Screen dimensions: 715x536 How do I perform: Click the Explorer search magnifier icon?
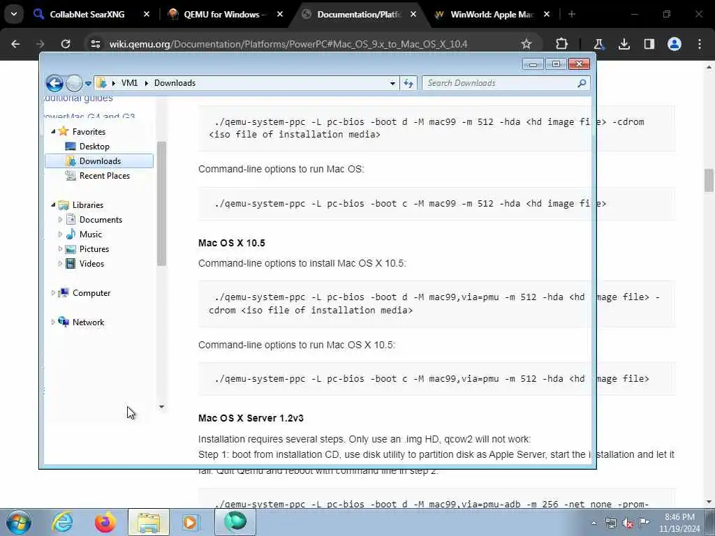pos(582,83)
